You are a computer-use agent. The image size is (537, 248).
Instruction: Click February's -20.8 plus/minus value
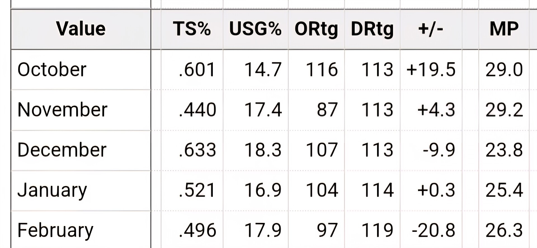[x=434, y=230]
